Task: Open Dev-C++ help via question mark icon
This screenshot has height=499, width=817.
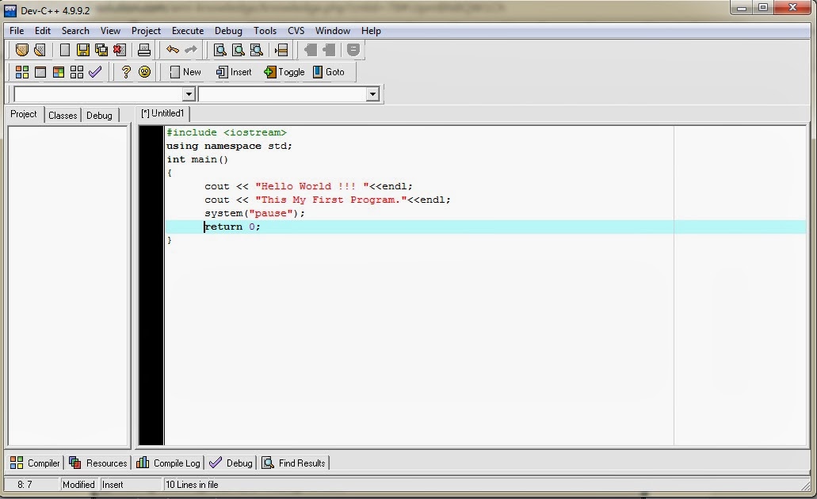Action: 124,71
